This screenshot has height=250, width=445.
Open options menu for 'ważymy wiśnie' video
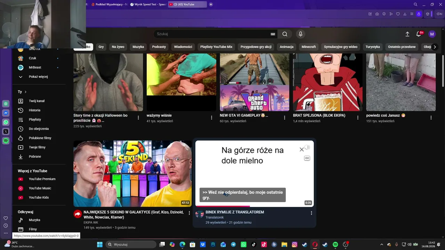211,118
